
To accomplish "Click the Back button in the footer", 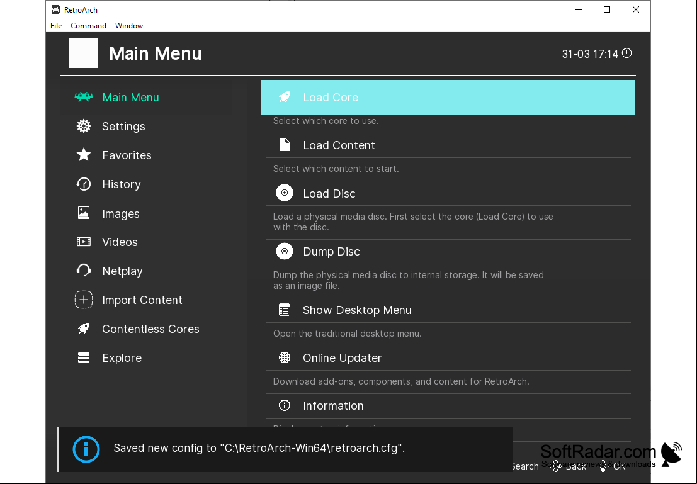I will click(x=568, y=466).
